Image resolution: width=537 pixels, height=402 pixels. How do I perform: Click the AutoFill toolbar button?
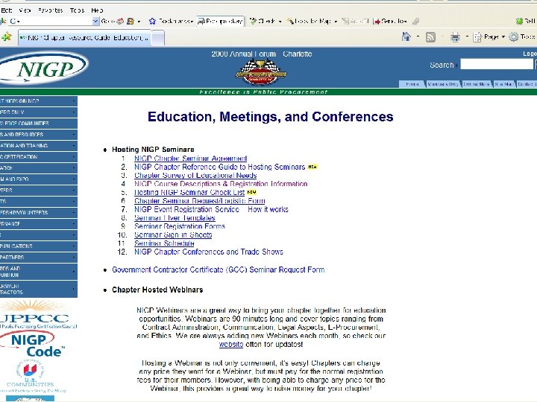356,21
